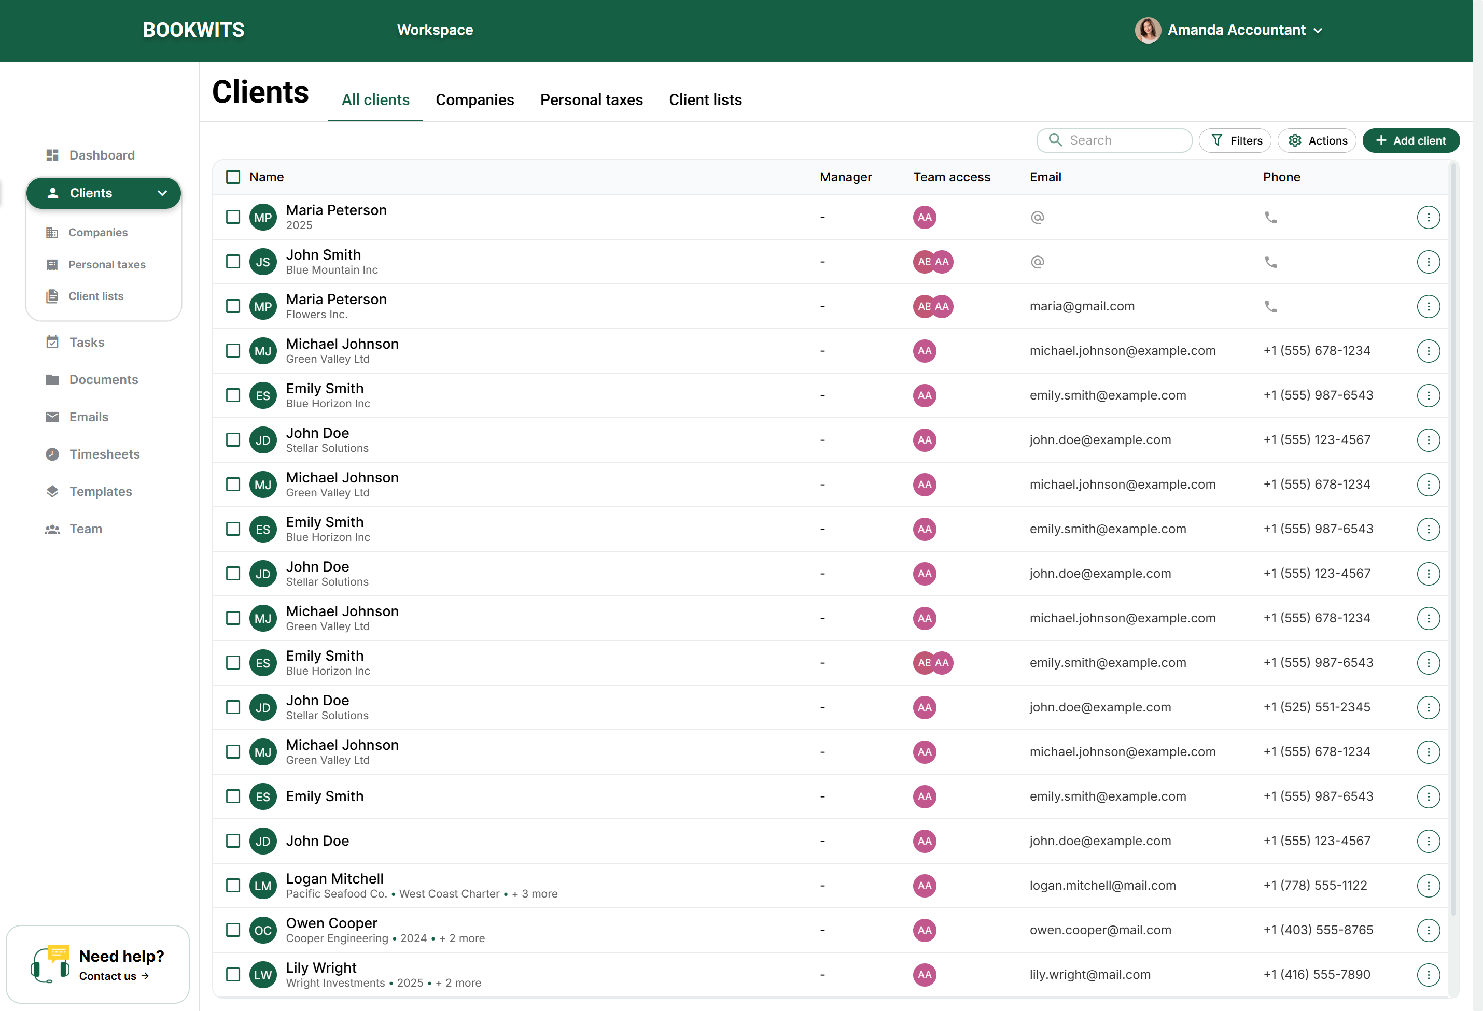This screenshot has height=1011, width=1483.
Task: Open the three-dot menu for Owen Cooper
Action: pyautogui.click(x=1428, y=930)
